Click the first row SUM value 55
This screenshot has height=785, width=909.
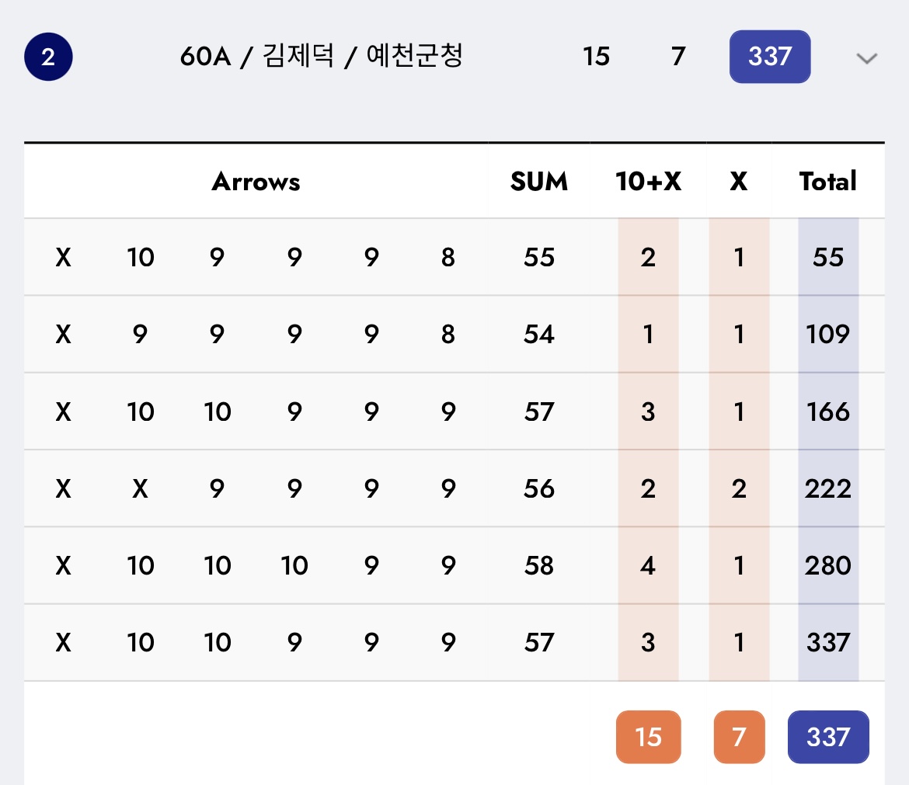(x=538, y=257)
